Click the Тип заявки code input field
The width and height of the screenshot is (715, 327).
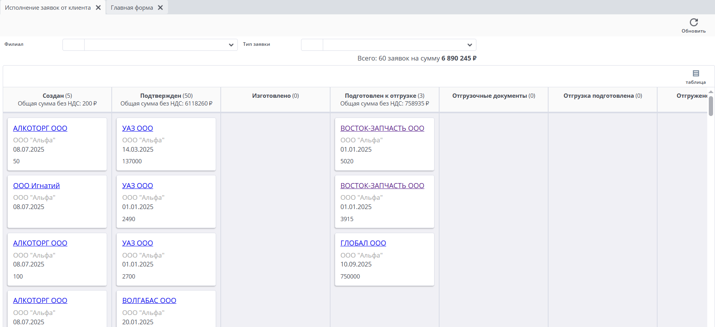(x=312, y=45)
